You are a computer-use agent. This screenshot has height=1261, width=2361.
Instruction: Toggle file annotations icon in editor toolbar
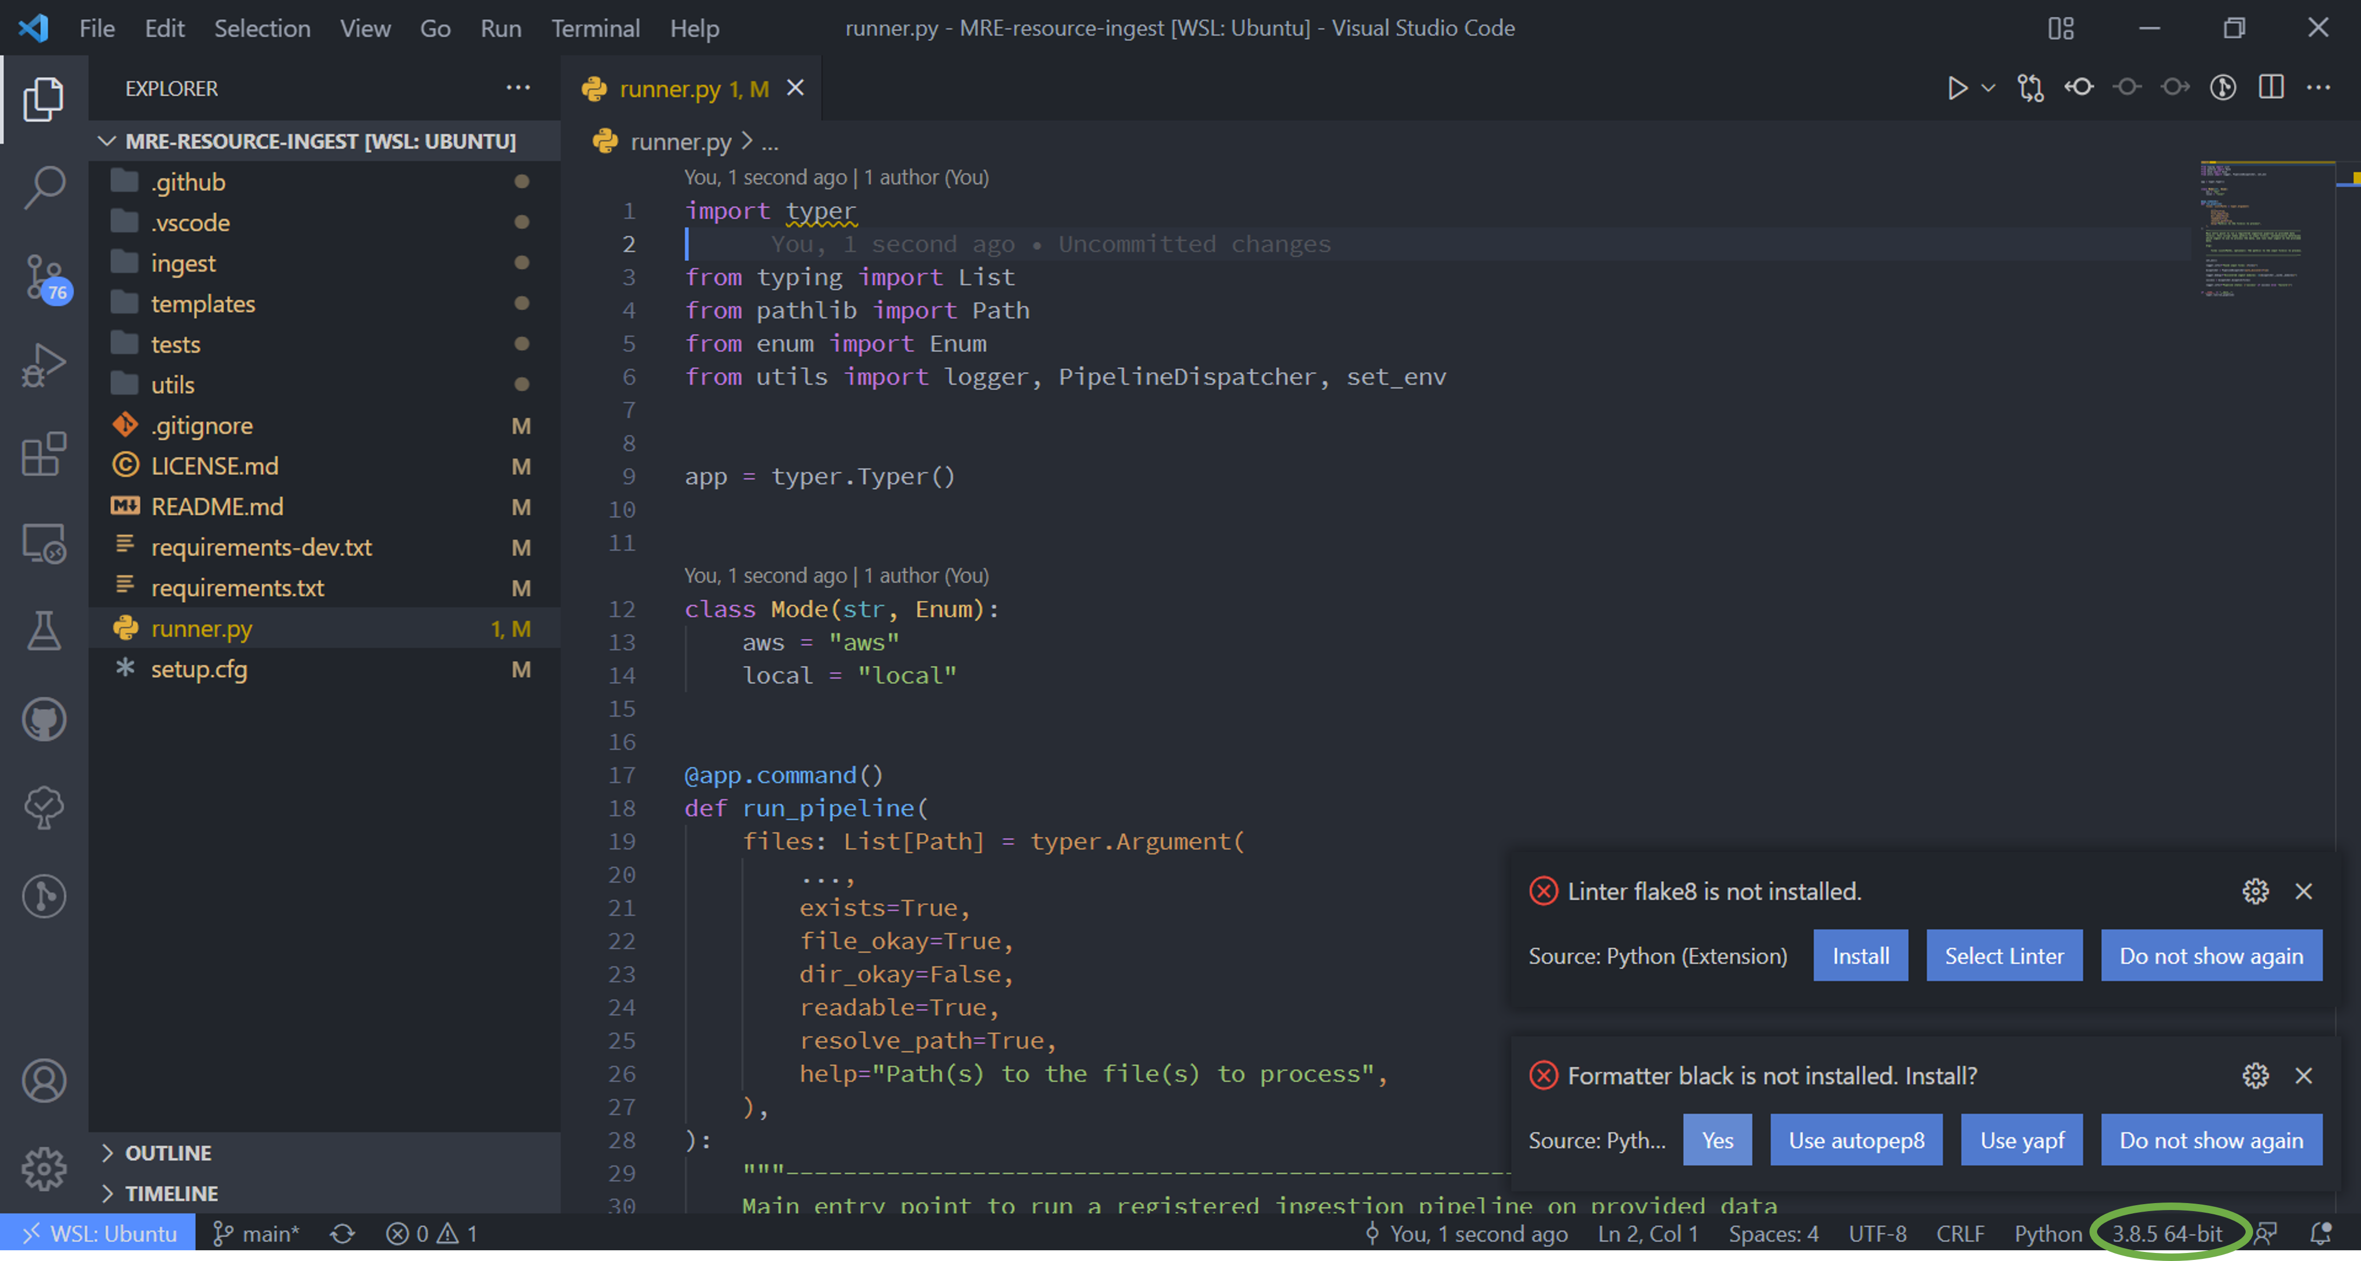2223,88
